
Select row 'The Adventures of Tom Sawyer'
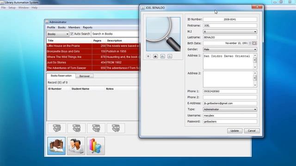93,68
